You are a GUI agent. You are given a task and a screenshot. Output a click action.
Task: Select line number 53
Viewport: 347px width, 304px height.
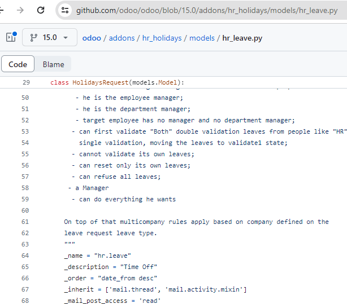(25, 131)
